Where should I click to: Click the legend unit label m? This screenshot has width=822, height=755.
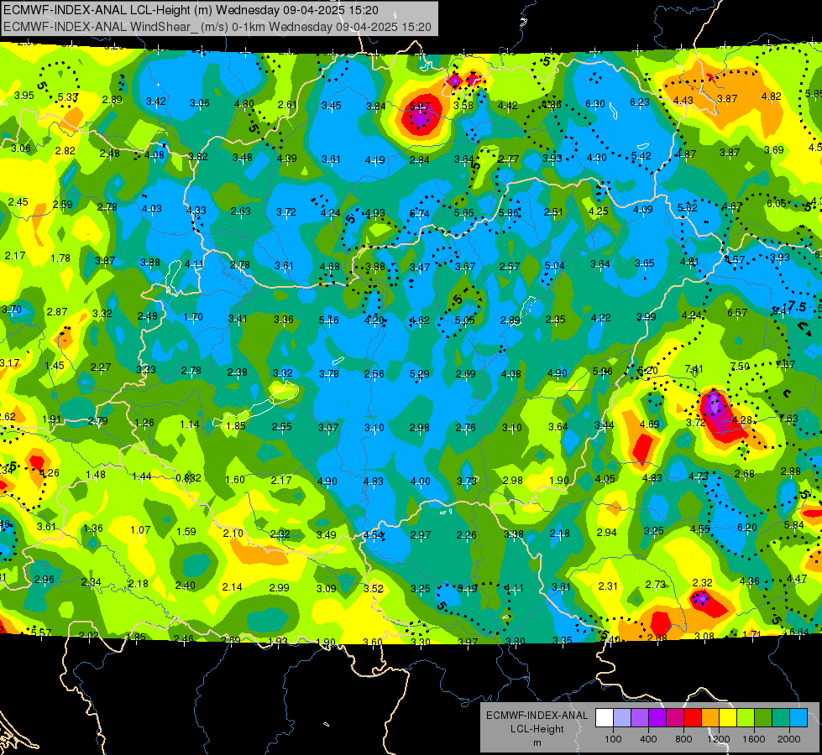pos(537,743)
